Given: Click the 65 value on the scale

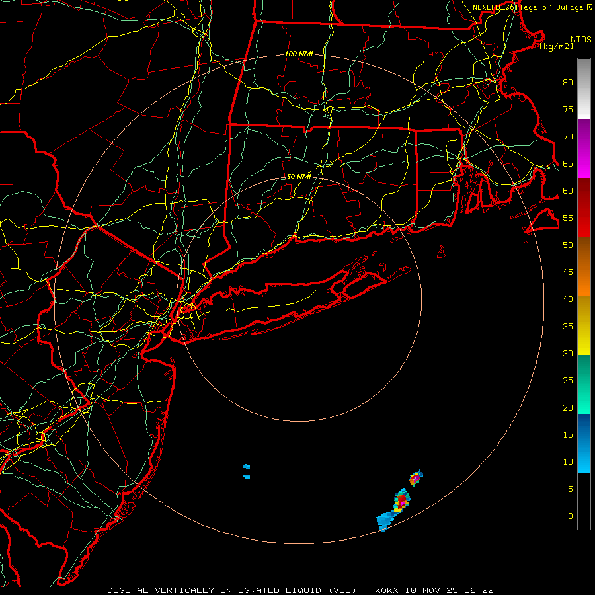Looking at the screenshot, I should [x=568, y=164].
